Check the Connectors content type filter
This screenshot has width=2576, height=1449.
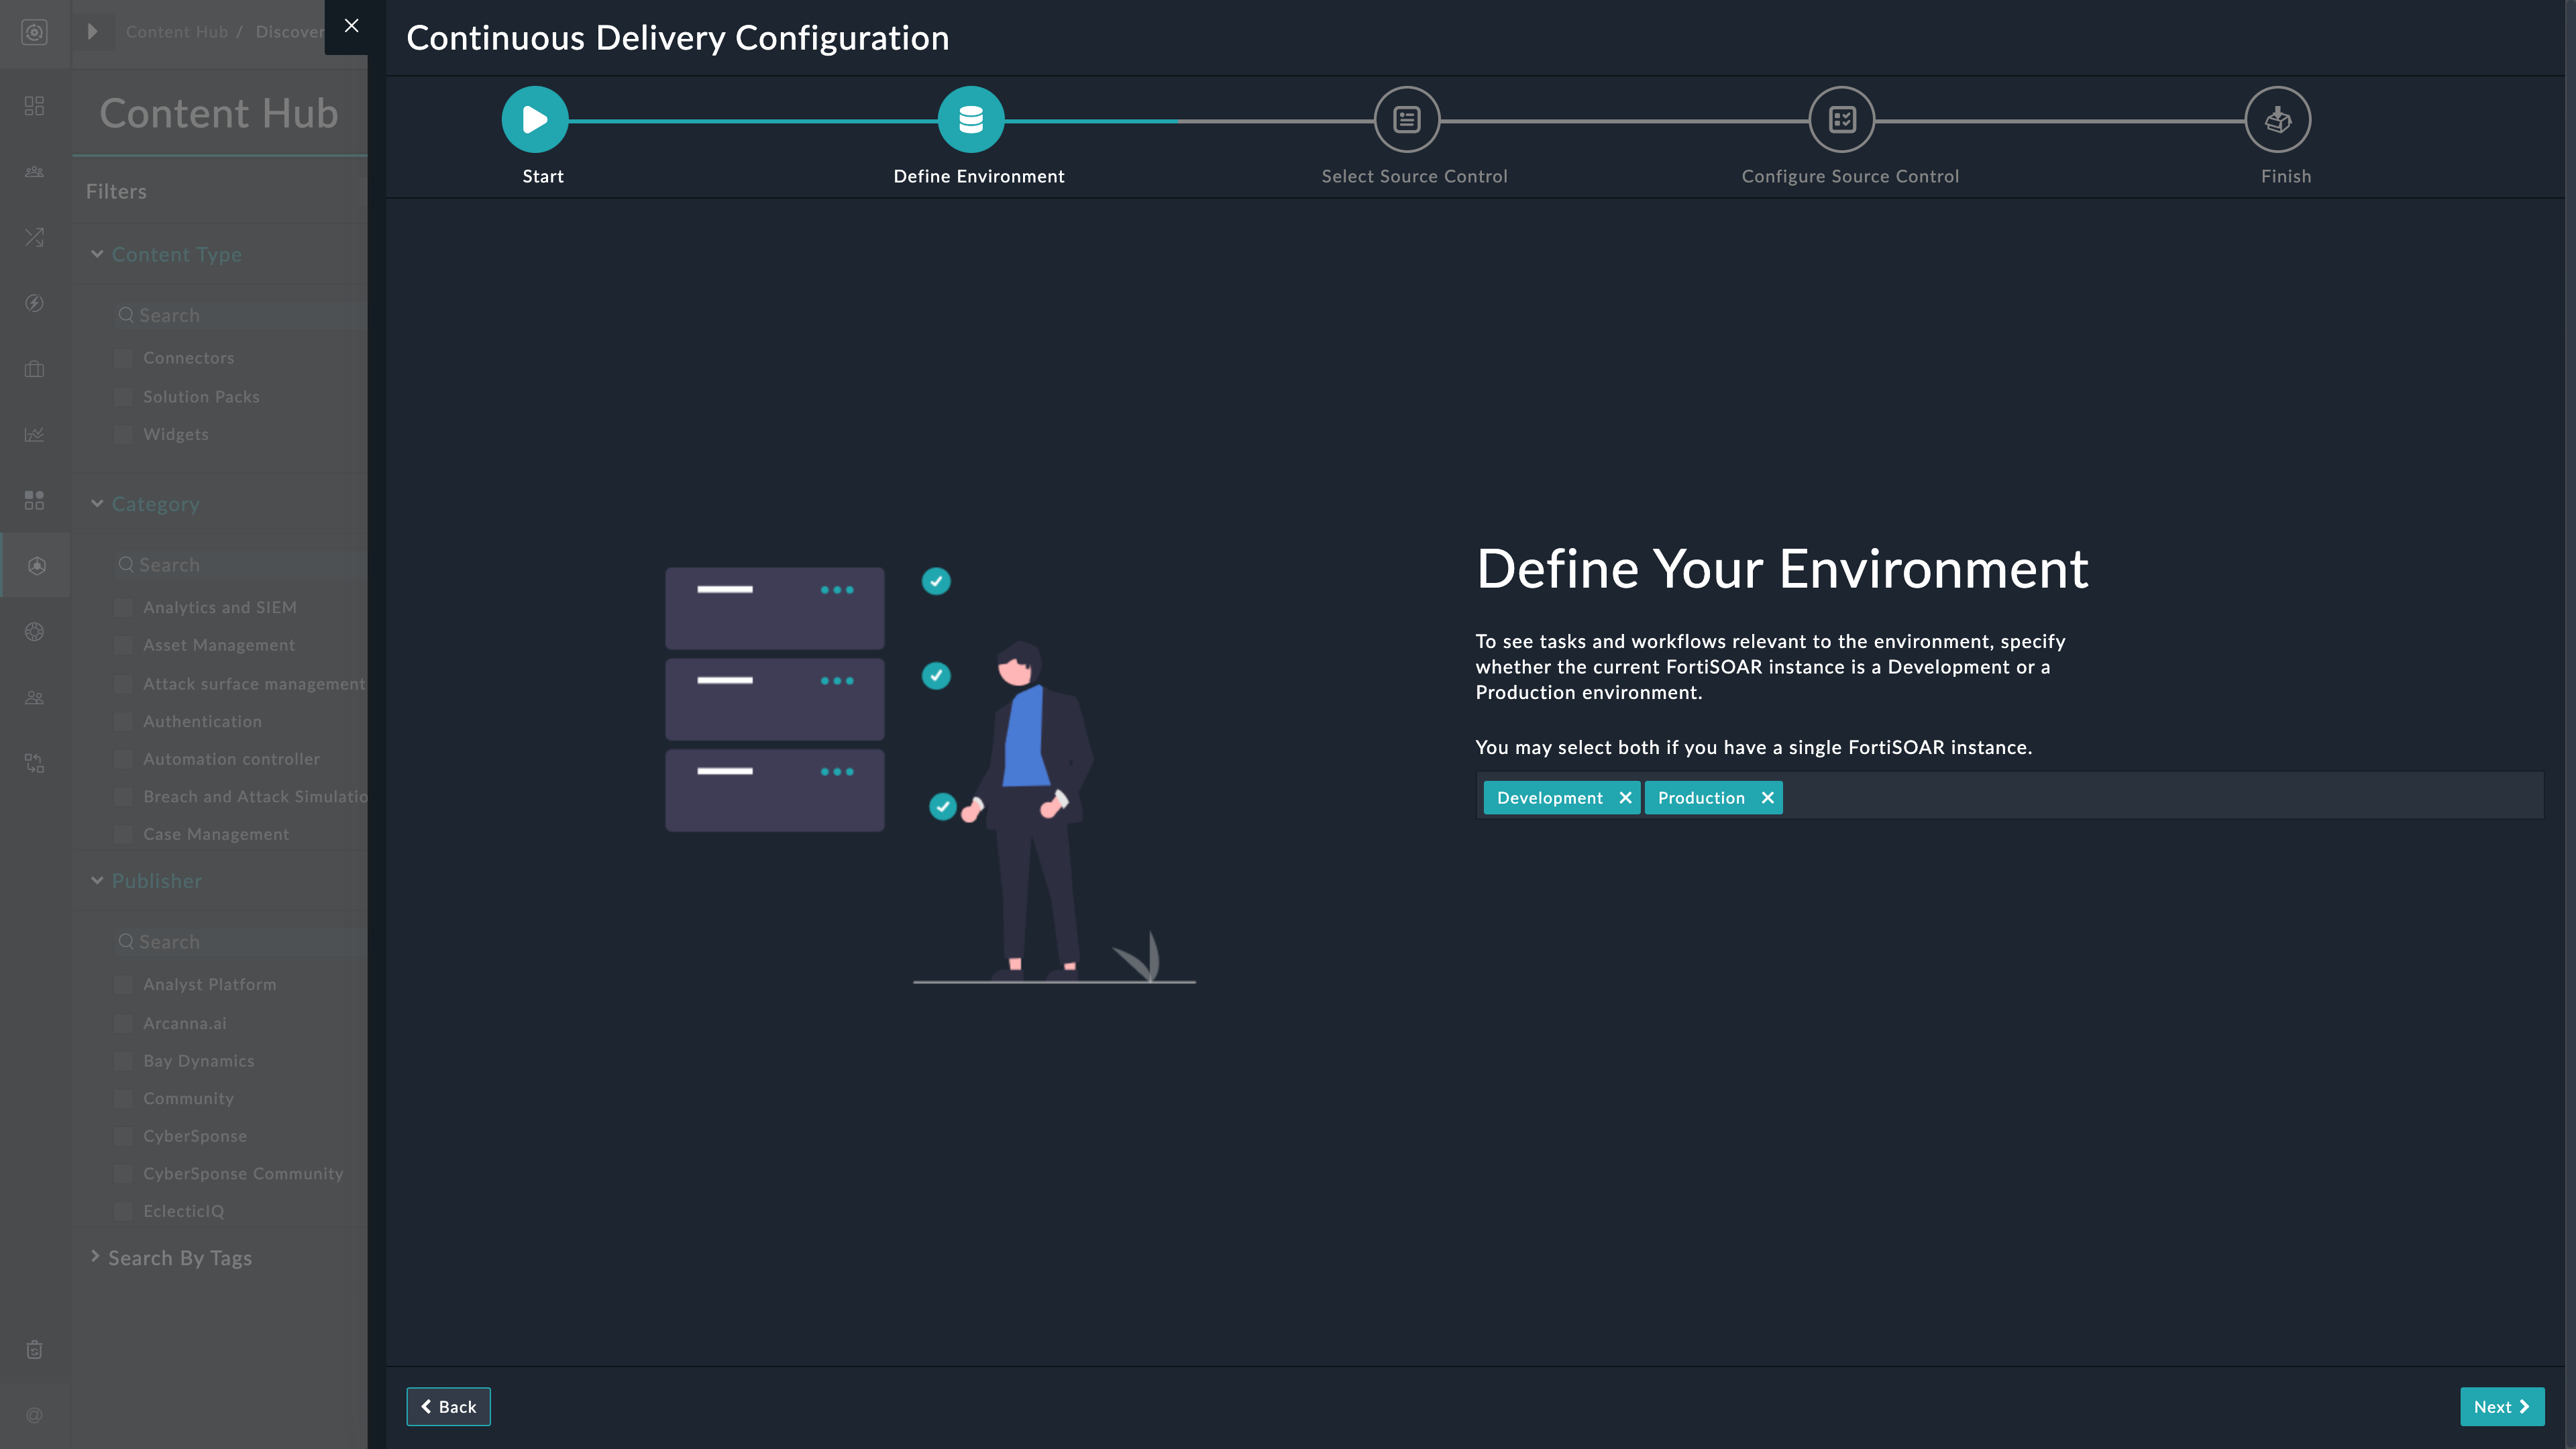pos(123,358)
